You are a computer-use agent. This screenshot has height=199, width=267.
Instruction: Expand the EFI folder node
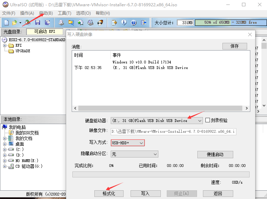point(5,45)
